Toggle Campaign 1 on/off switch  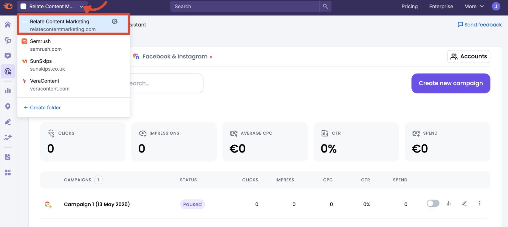coord(433,203)
